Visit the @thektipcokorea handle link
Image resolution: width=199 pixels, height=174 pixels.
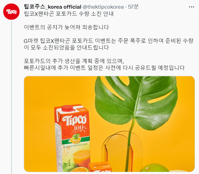coord(103,7)
